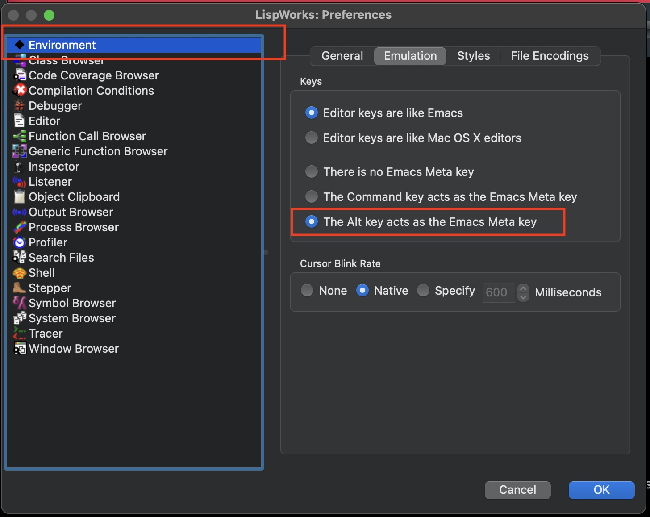This screenshot has width=650, height=517.
Task: Set Alt key as Emacs Meta key
Action: tap(312, 221)
